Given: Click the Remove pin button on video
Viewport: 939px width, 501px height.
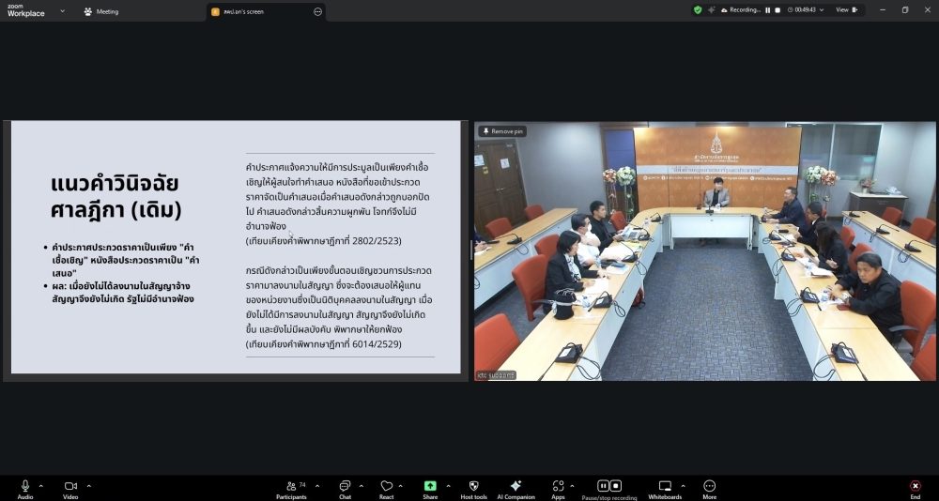Looking at the screenshot, I should pyautogui.click(x=502, y=131).
